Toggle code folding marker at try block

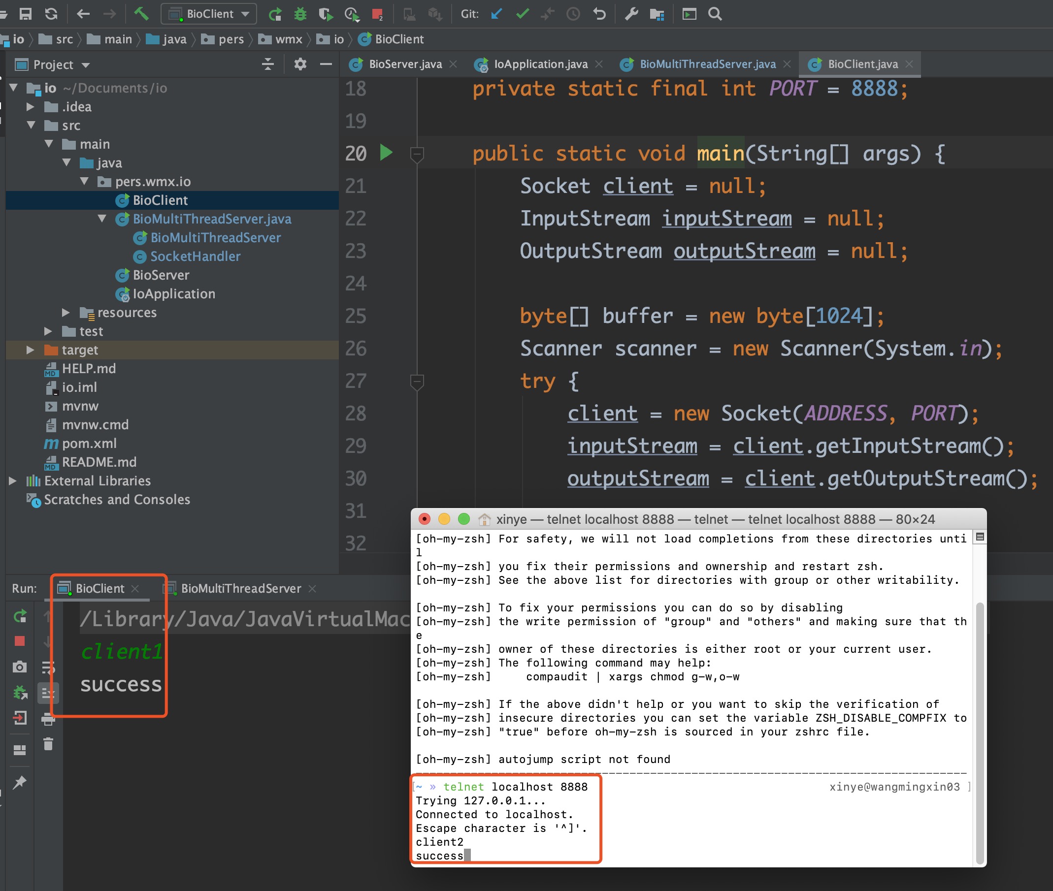(x=417, y=382)
